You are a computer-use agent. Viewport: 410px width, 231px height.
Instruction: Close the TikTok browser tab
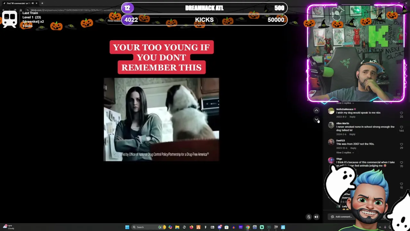click(x=37, y=3)
